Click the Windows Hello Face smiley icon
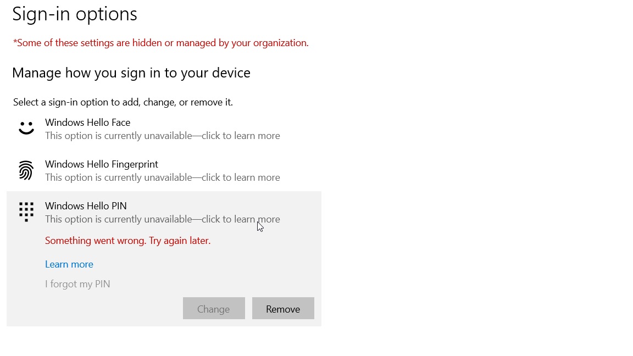Image resolution: width=633 pixels, height=356 pixels. click(x=26, y=129)
